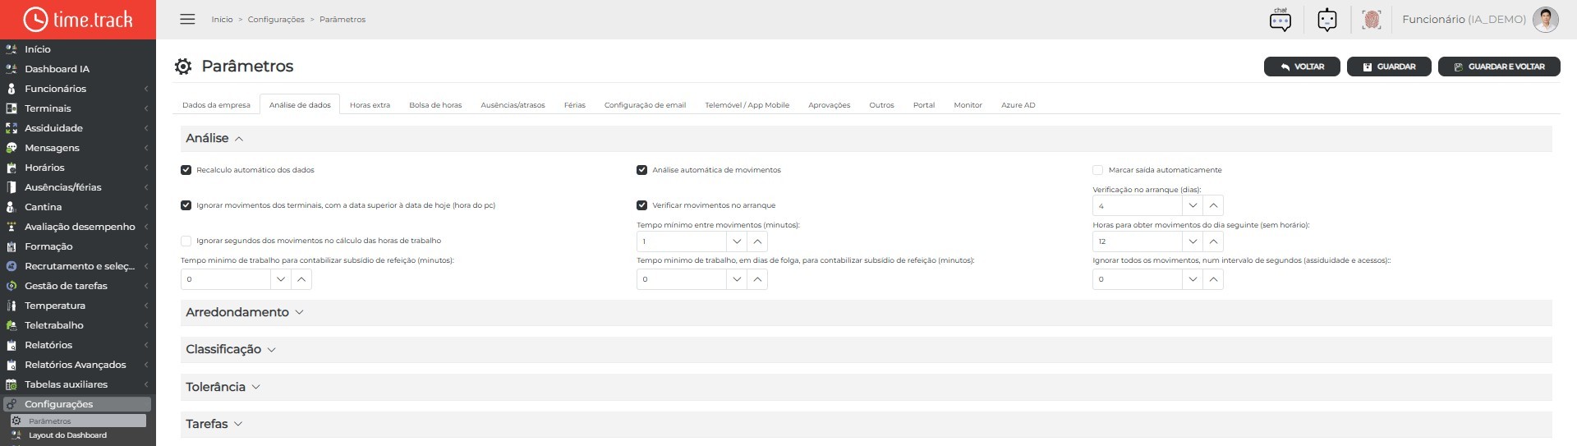Click Horas para obter movimentos input field

pos(1138,241)
